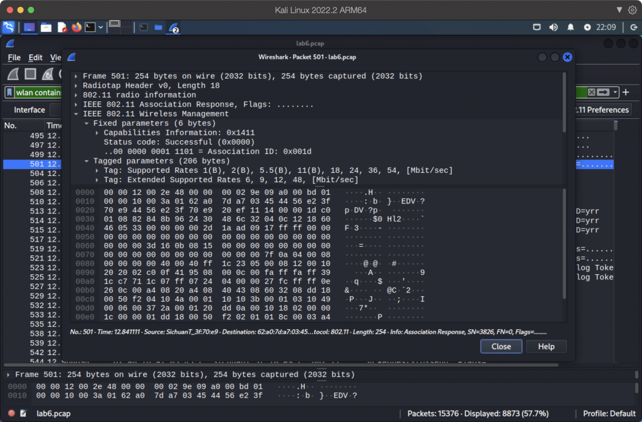The image size is (642, 422).
Task: Expand the 802.11 radio information row
Action: (x=76, y=95)
